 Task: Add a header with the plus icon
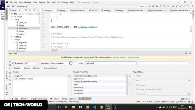click(69, 76)
